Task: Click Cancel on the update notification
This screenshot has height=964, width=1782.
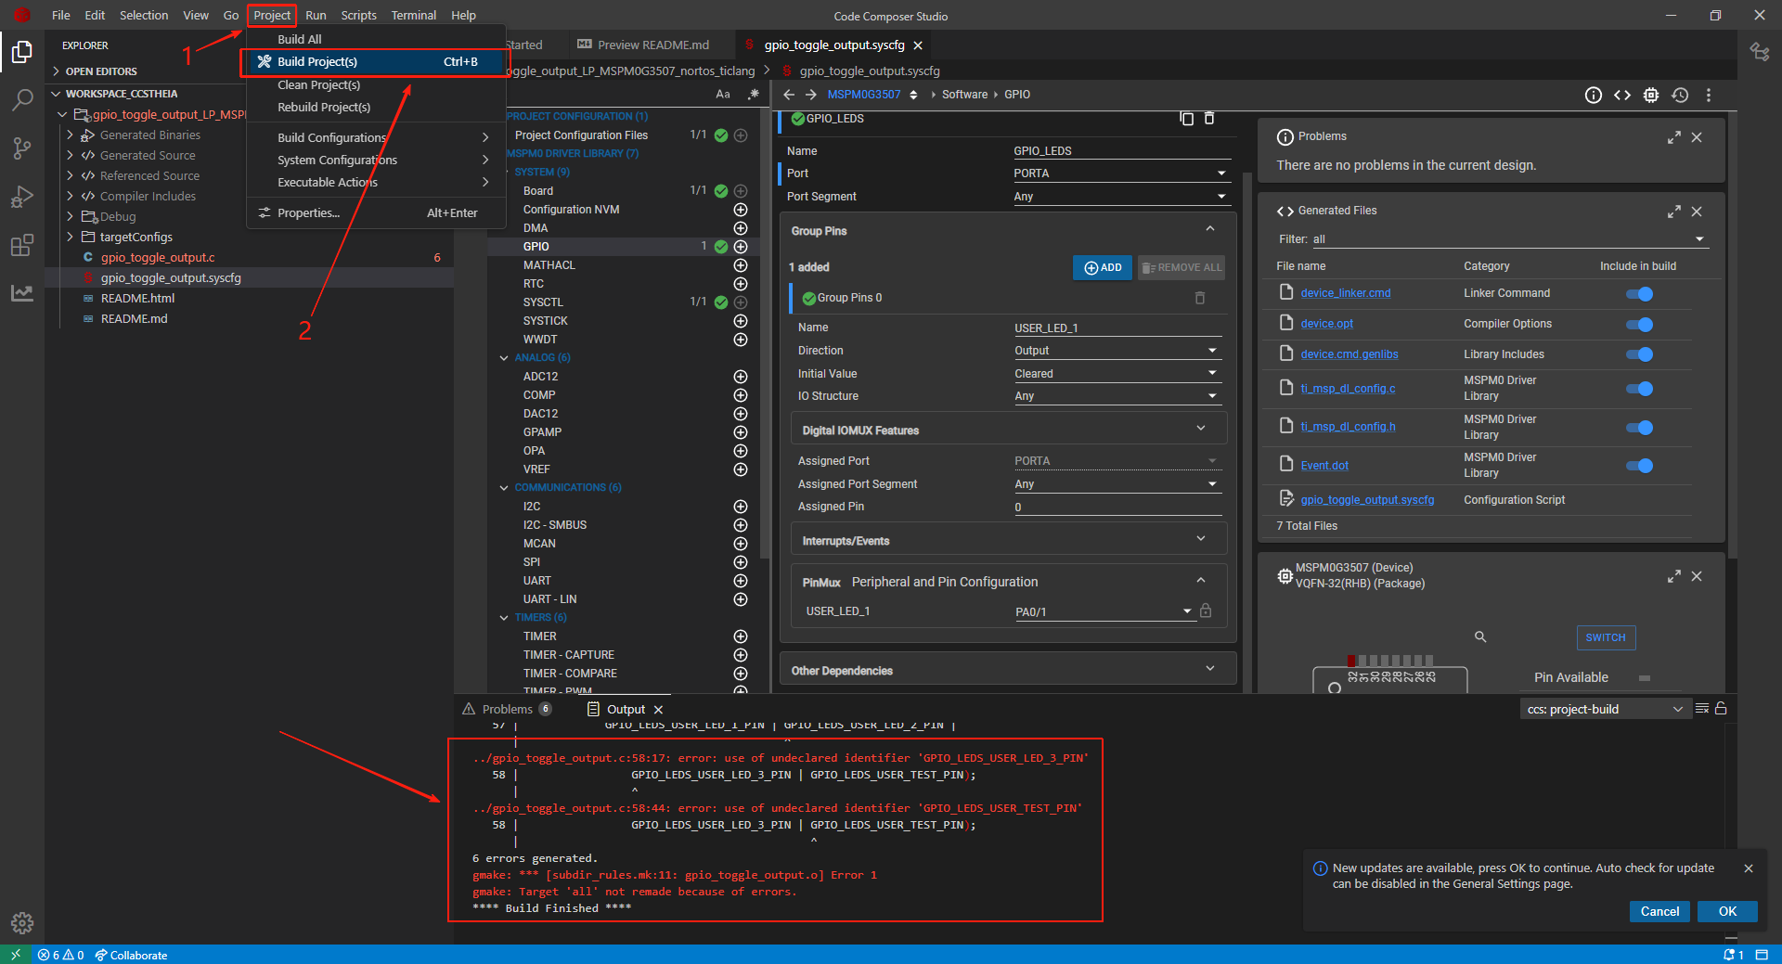Action: tap(1659, 911)
